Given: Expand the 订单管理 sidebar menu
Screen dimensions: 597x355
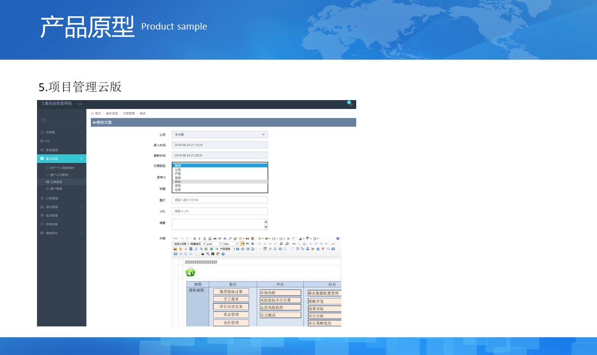Looking at the screenshot, I should click(x=62, y=198).
